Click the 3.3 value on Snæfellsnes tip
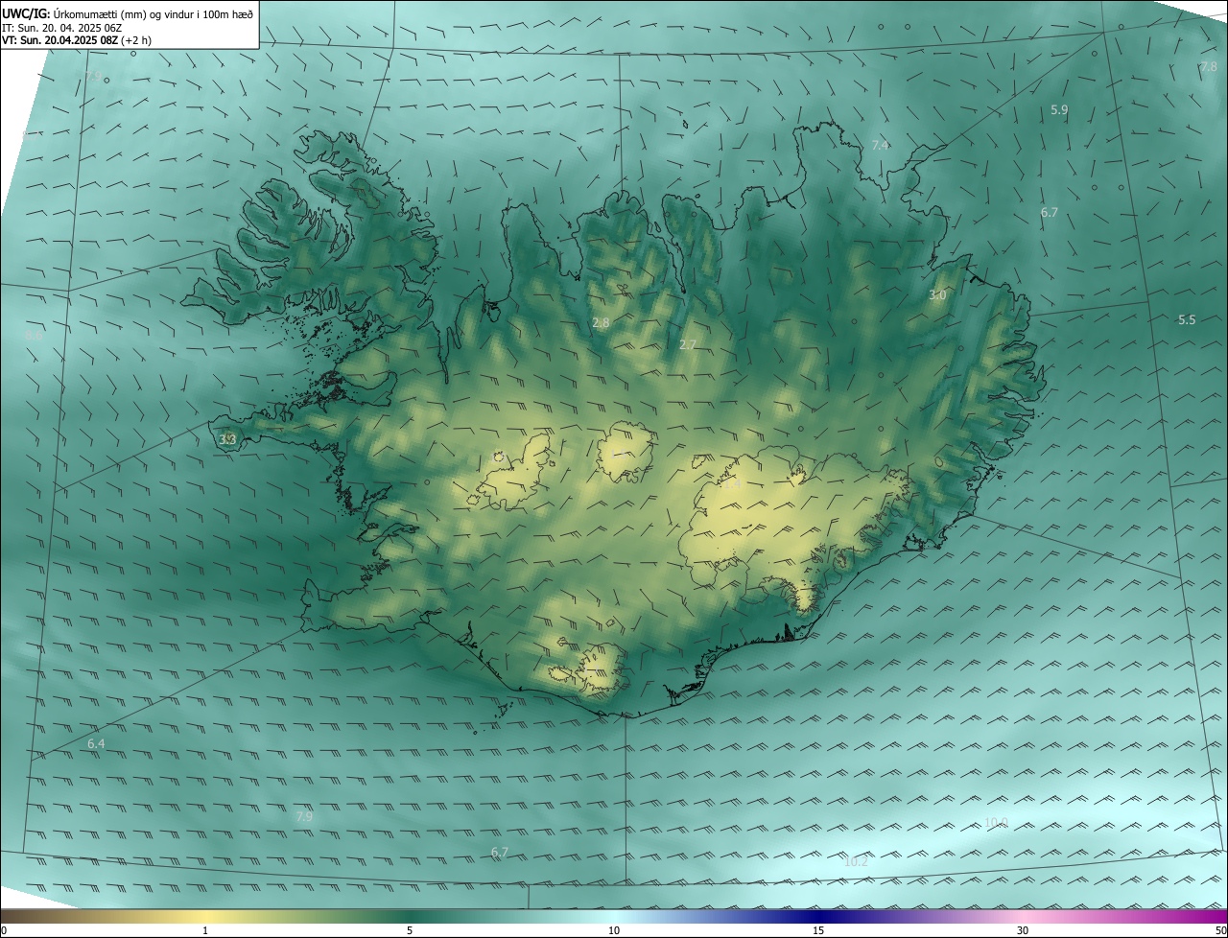The image size is (1228, 938). (x=227, y=440)
